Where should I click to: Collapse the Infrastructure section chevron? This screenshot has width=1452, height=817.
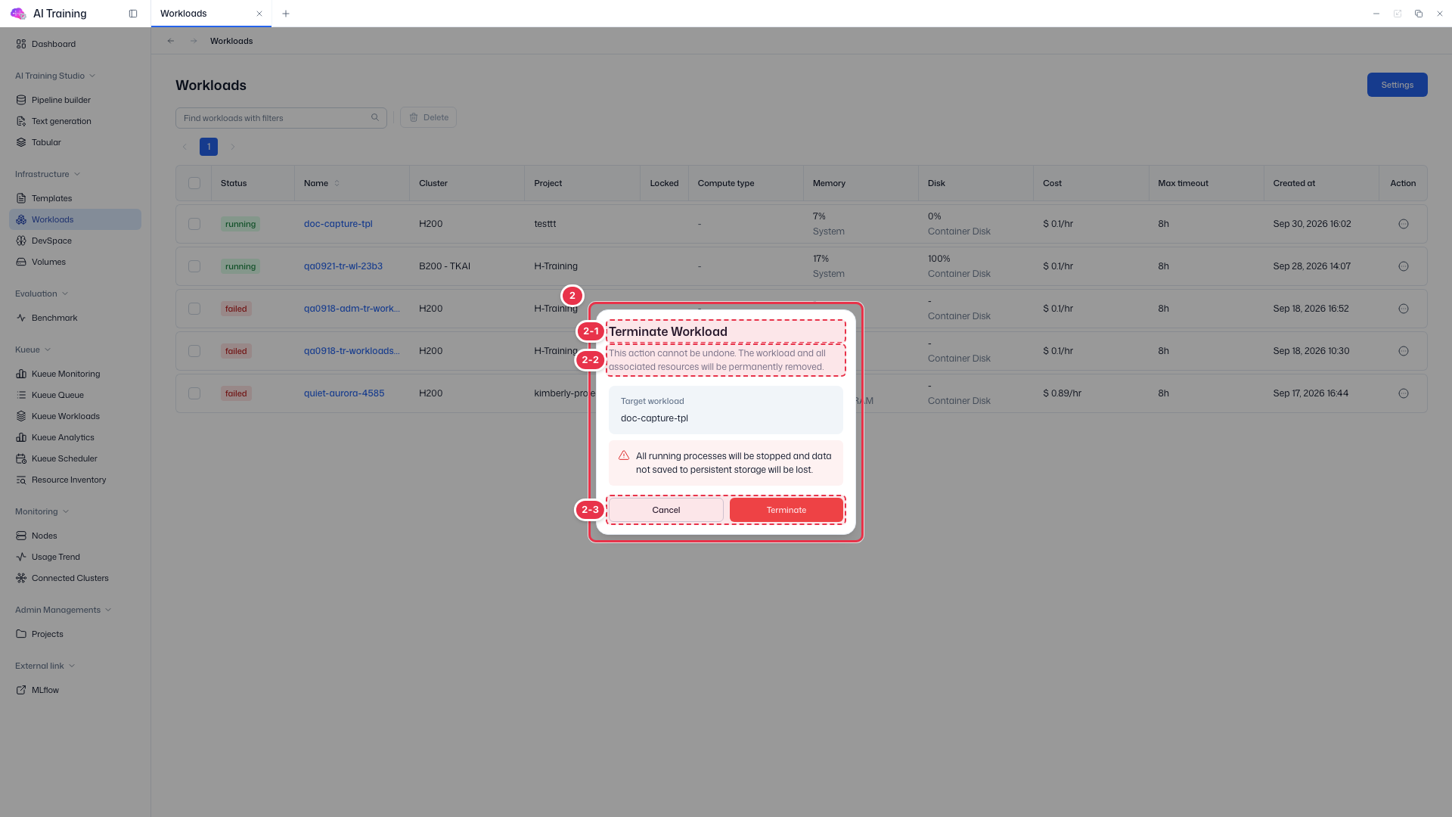(x=77, y=174)
